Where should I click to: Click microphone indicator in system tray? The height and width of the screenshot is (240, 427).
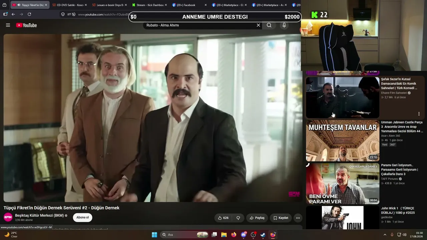(392, 235)
